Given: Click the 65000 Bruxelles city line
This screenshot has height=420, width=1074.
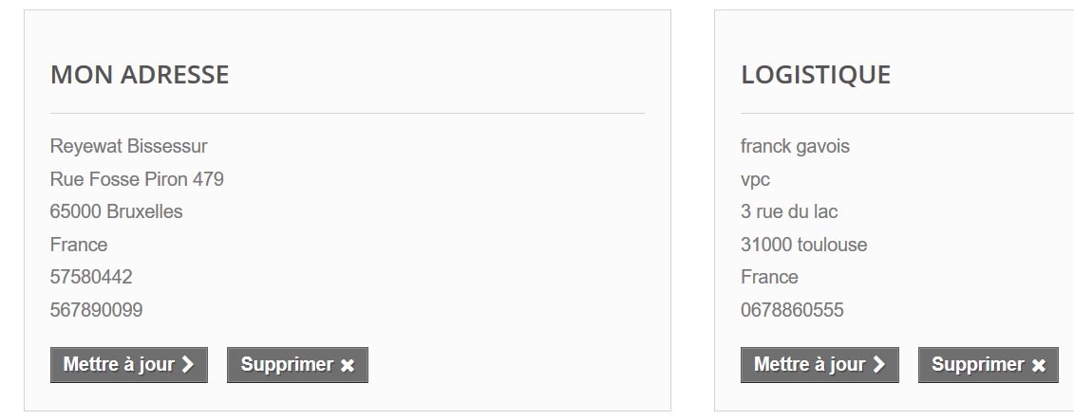Looking at the screenshot, I should coord(116,211).
